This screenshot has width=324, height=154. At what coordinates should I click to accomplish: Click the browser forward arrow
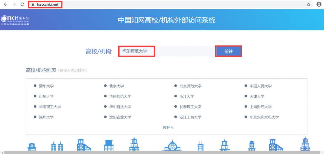click(14, 4)
